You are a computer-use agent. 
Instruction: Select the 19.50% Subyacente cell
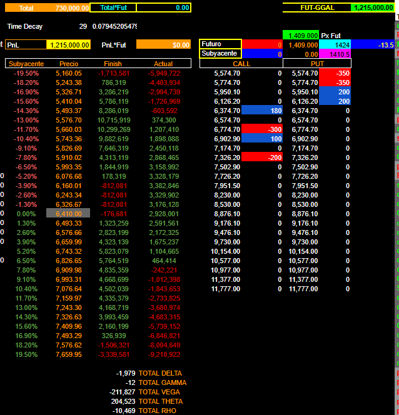pos(26,354)
